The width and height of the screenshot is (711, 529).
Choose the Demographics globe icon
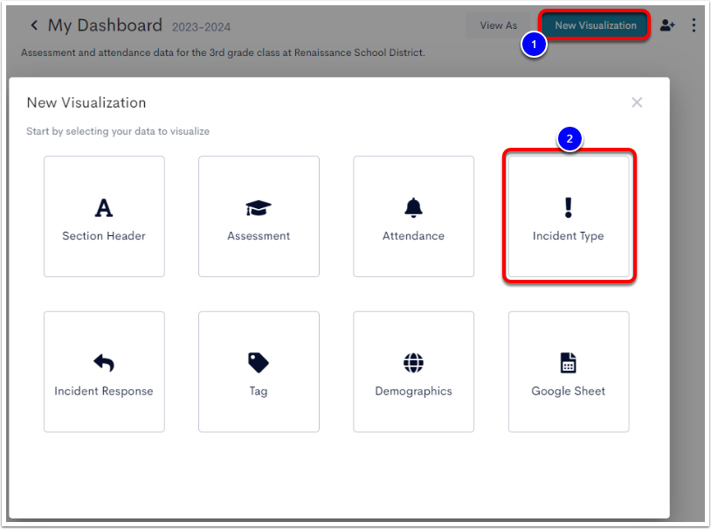(413, 363)
